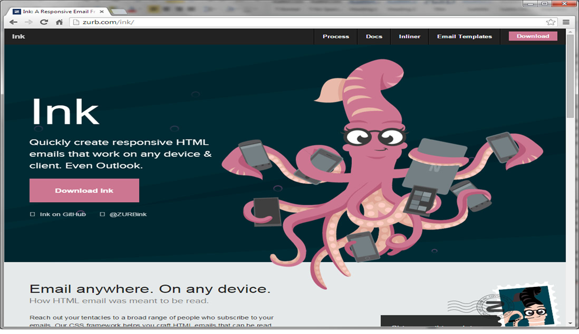Click the Download Ink button
The height and width of the screenshot is (334, 579).
84,190
